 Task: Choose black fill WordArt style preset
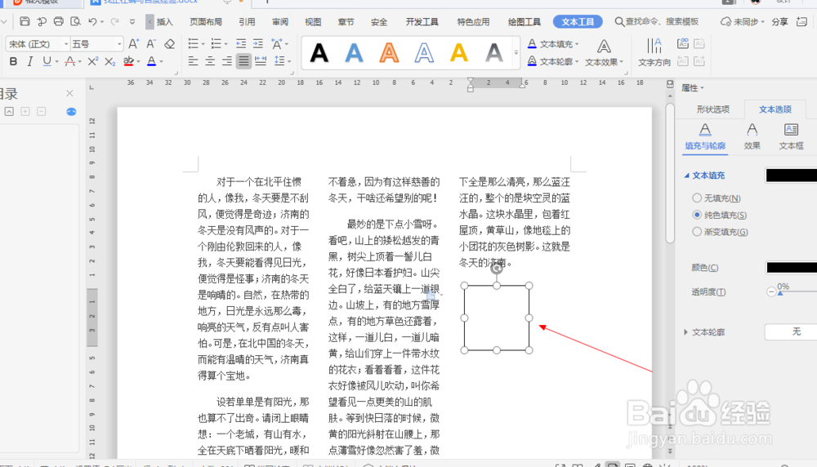coord(319,52)
